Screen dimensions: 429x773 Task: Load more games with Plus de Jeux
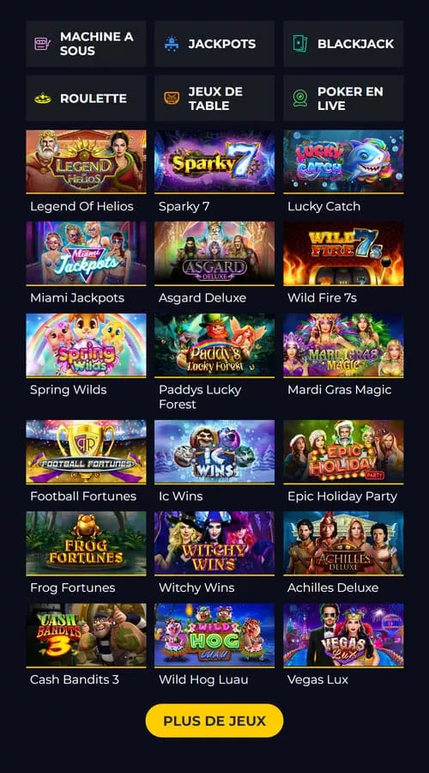[214, 721]
